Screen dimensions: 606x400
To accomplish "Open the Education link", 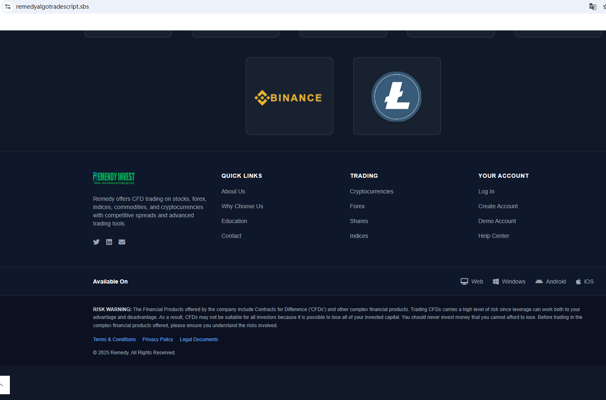I will coord(234,221).
